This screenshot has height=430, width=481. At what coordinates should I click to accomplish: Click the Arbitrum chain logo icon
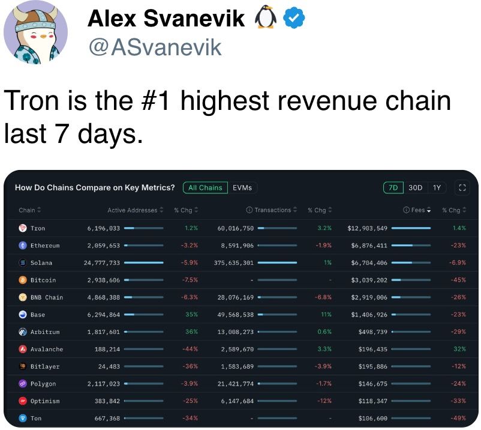23,332
